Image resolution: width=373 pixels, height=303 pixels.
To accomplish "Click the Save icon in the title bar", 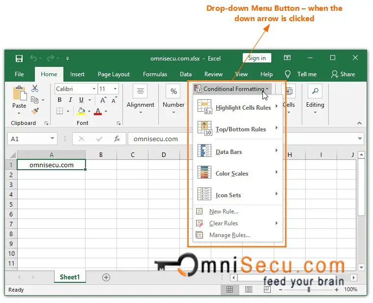I will tap(19, 59).
